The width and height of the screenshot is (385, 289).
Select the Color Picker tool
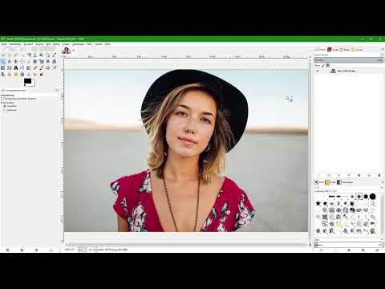(55, 55)
